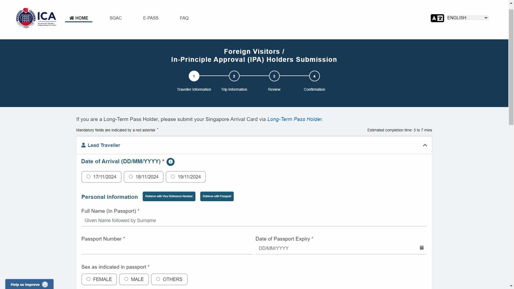Collapse the Lead Traveller section chevron
The height and width of the screenshot is (289, 514).
(425, 145)
